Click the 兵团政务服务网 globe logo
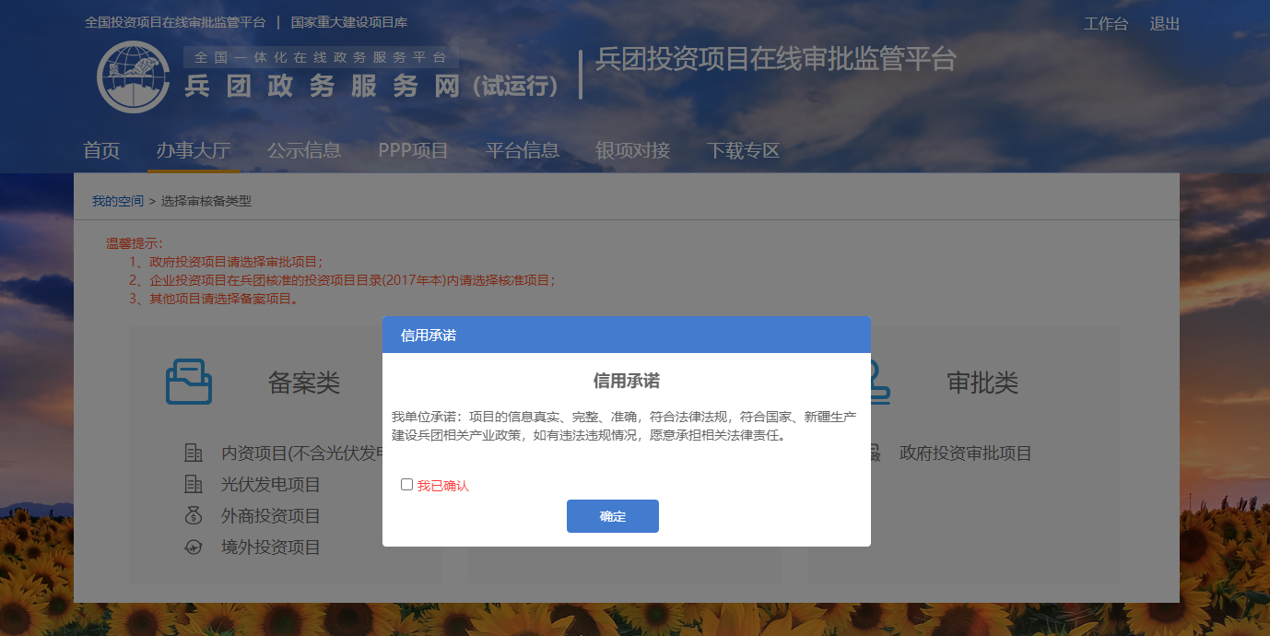 coord(133,77)
